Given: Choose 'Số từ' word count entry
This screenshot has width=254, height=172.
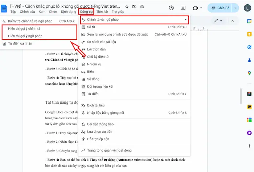Looking at the screenshot, I should (91, 27).
